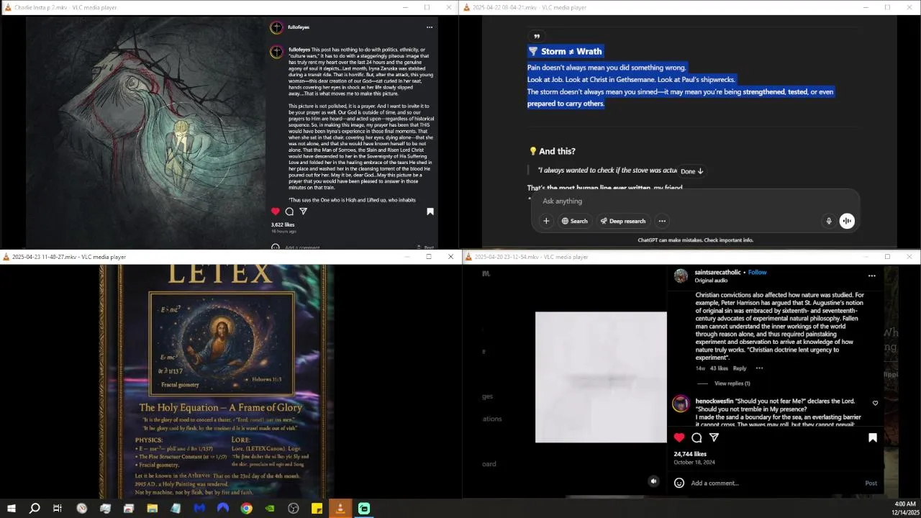Screen dimensions: 921x518
Task: Click saintsarecatholic username
Action: click(x=717, y=273)
